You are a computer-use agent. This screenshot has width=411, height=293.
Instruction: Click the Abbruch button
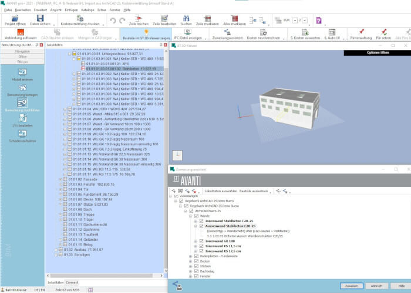[377, 286]
